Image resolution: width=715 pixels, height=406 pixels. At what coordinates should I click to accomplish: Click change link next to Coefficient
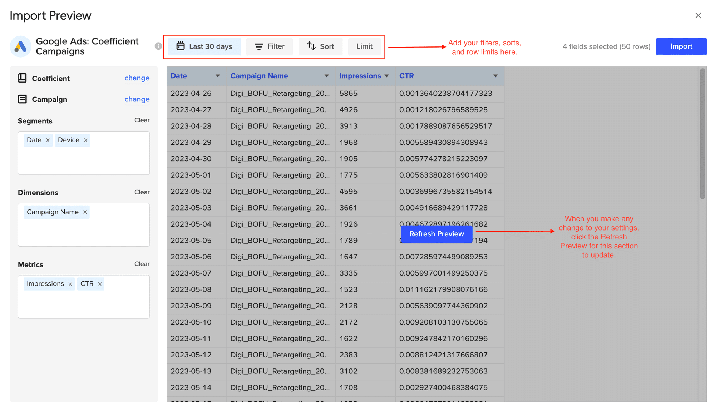click(x=137, y=78)
